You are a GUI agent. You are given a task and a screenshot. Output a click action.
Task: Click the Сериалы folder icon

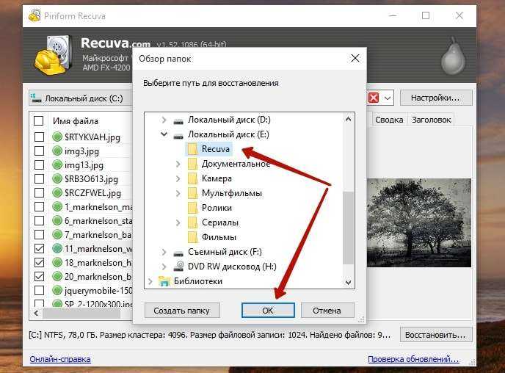coord(192,222)
